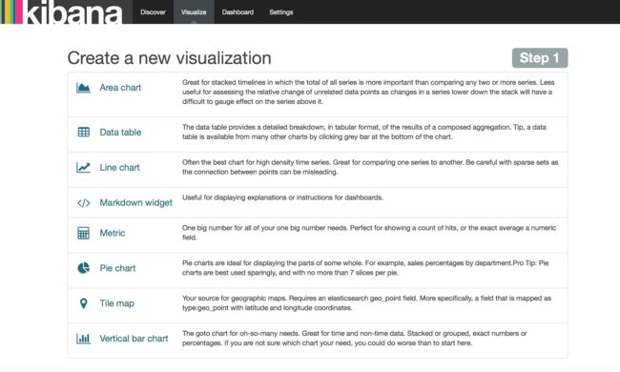Choose the Line chart link
The width and height of the screenshot is (620, 372).
119,167
